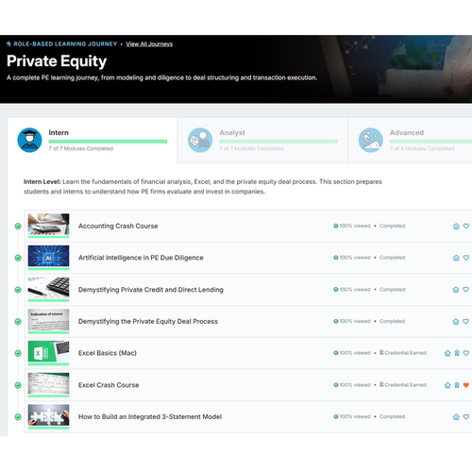The height and width of the screenshot is (472, 472).
Task: Open How to Build an Integrated 3-Statement Model
Action: tap(150, 416)
